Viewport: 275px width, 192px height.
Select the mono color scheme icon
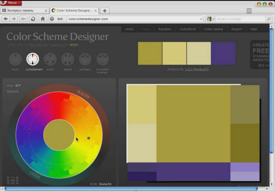[16, 59]
